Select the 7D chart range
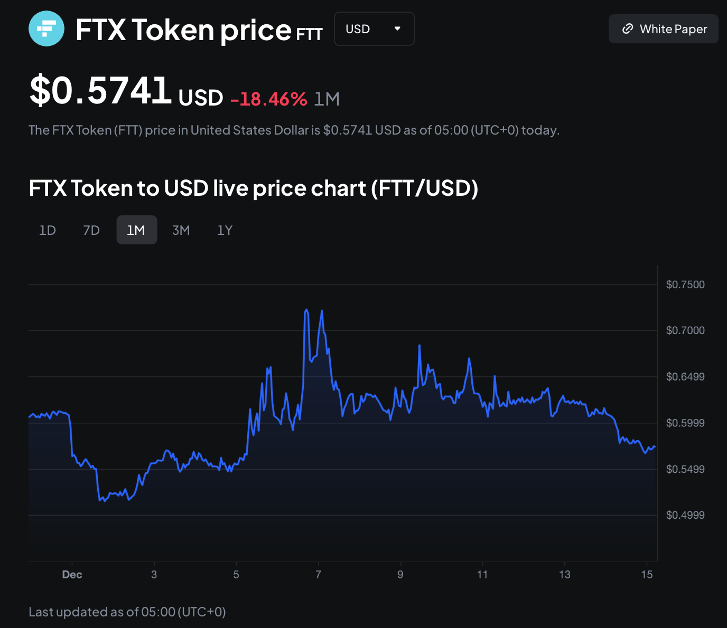The image size is (727, 628). click(x=91, y=230)
